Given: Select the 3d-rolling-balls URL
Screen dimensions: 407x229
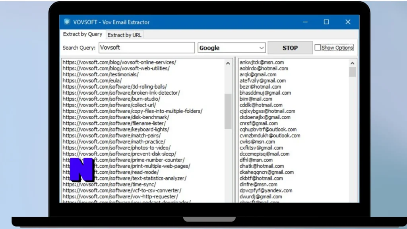Looking at the screenshot, I should 115,87.
